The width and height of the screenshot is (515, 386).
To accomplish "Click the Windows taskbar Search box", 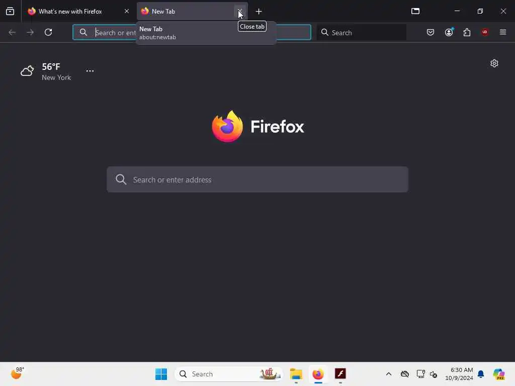I will 229,374.
